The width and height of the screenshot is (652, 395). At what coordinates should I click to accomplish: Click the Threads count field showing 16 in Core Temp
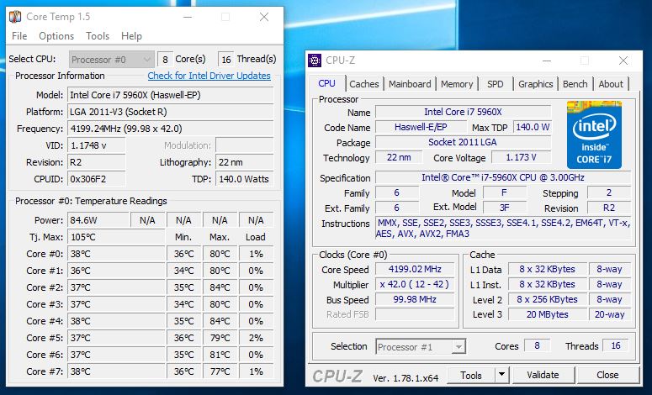(x=226, y=60)
